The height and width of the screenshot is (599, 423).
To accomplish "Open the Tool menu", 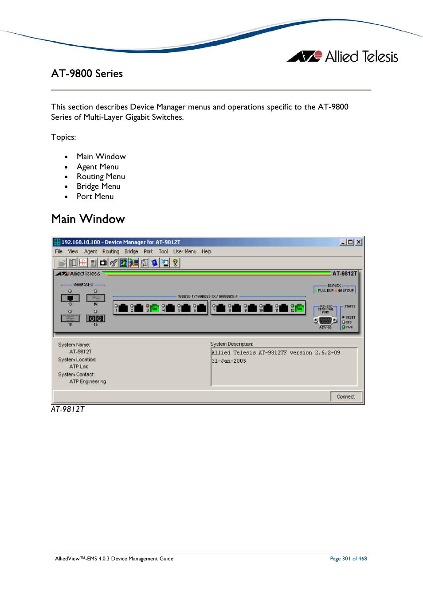I will click(163, 251).
